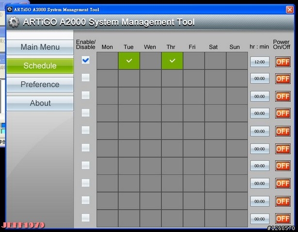Screen dimensions: 298x232
Task: Toggle the tenth row power OFF button
Action: (283, 219)
